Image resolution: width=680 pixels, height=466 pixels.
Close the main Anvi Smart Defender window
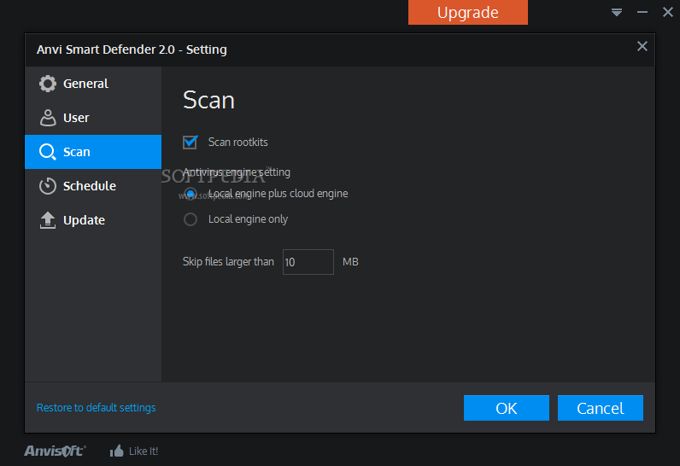click(x=668, y=12)
